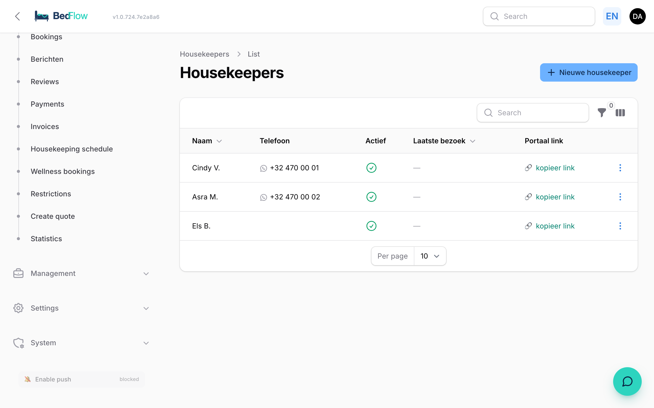Click the muted bell icon for push
Image resolution: width=654 pixels, height=408 pixels.
[x=28, y=379]
